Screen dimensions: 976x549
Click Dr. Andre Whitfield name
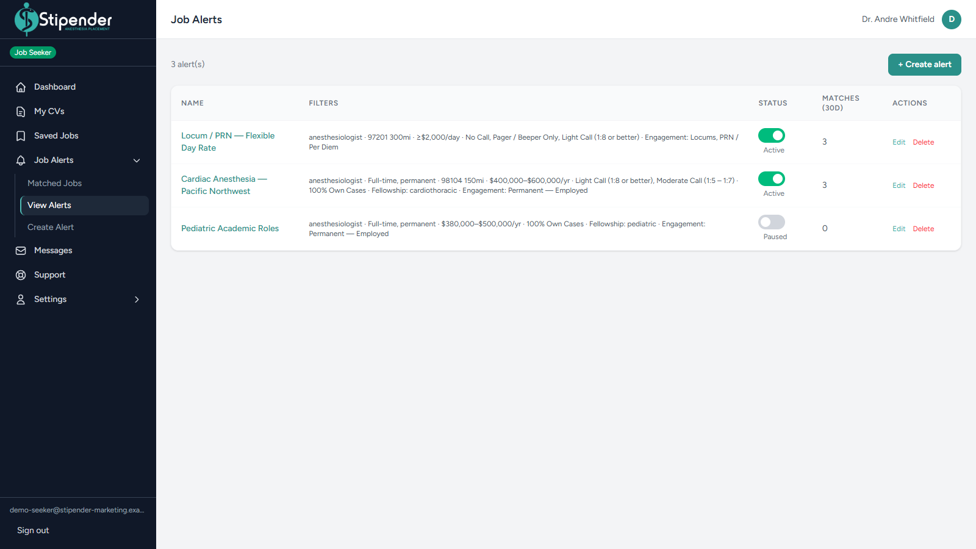[898, 20]
